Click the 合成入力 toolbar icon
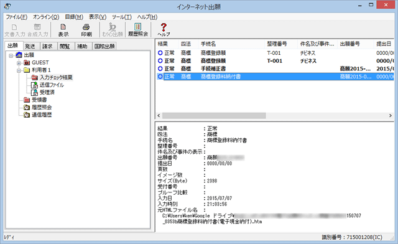Viewport: 398px width, 244px height. [x=37, y=27]
